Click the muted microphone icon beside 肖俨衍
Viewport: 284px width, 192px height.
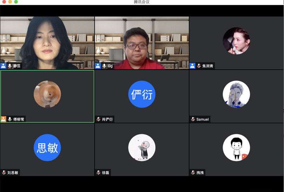coord(99,119)
